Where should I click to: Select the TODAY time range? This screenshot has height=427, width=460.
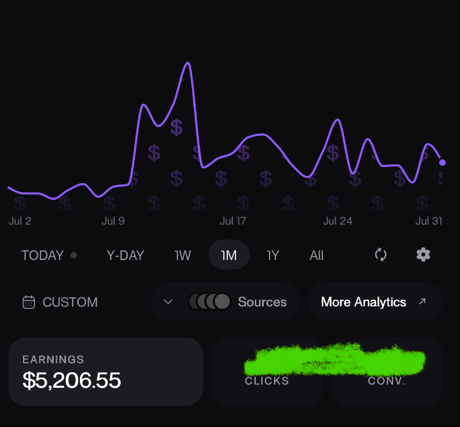(x=42, y=255)
